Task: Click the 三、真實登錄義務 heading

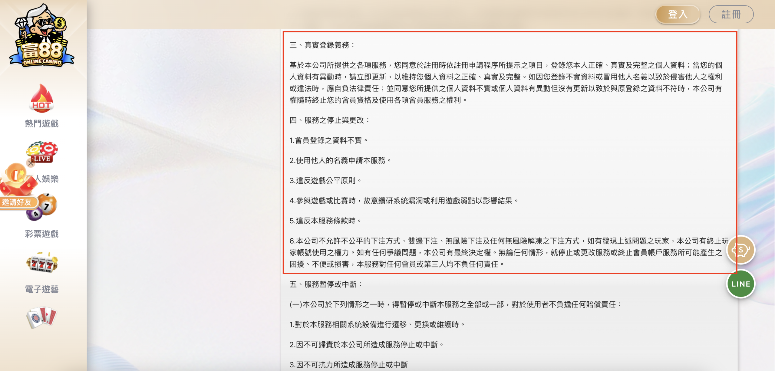Action: click(322, 45)
